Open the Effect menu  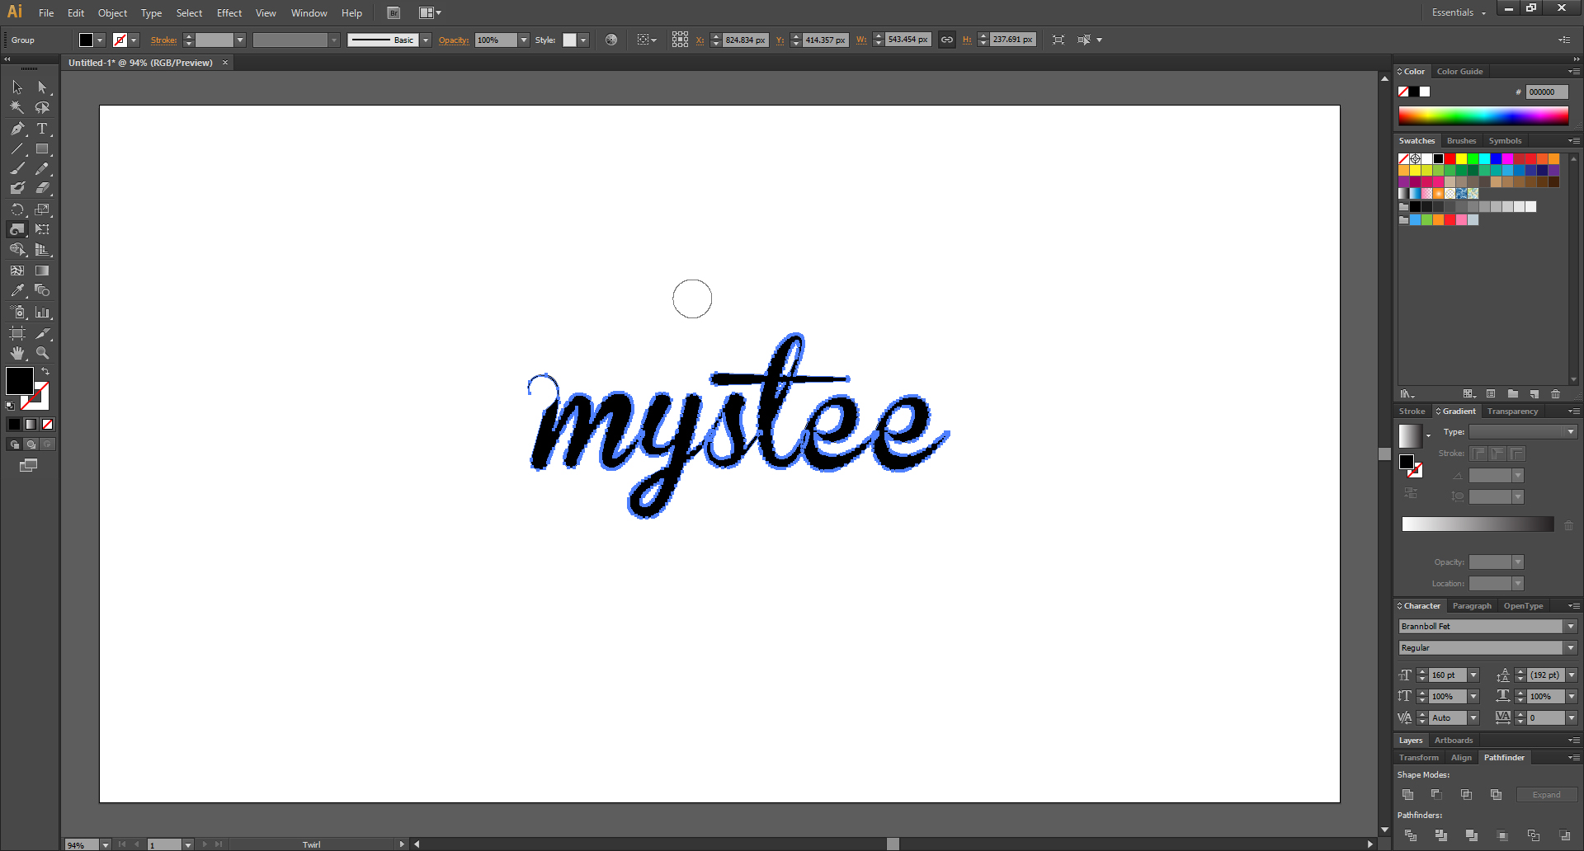tap(229, 13)
